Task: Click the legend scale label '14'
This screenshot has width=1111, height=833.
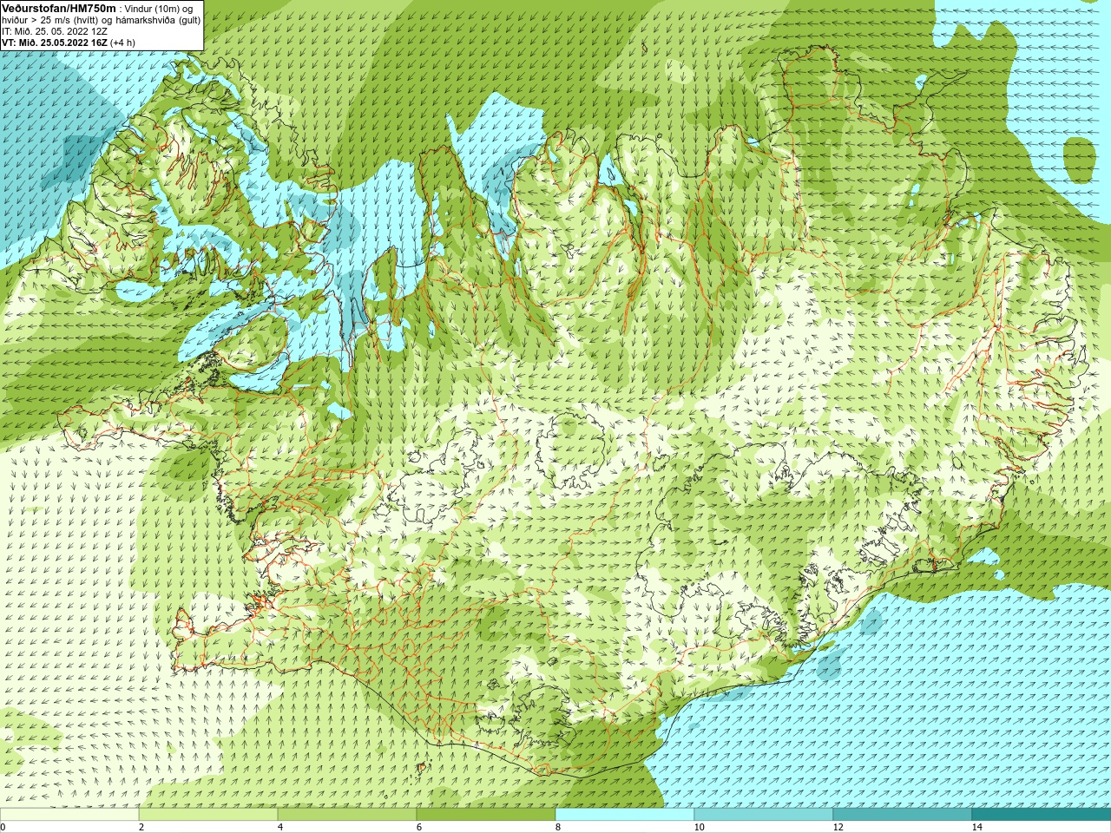Action: pyautogui.click(x=977, y=827)
